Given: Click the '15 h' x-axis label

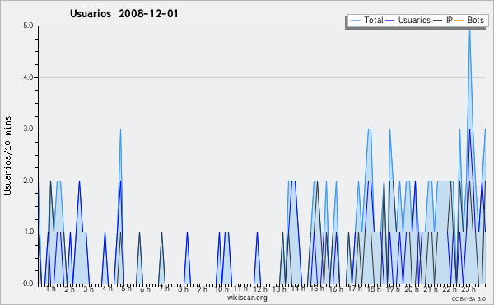Looking at the screenshot, I should pyautogui.click(x=317, y=289).
